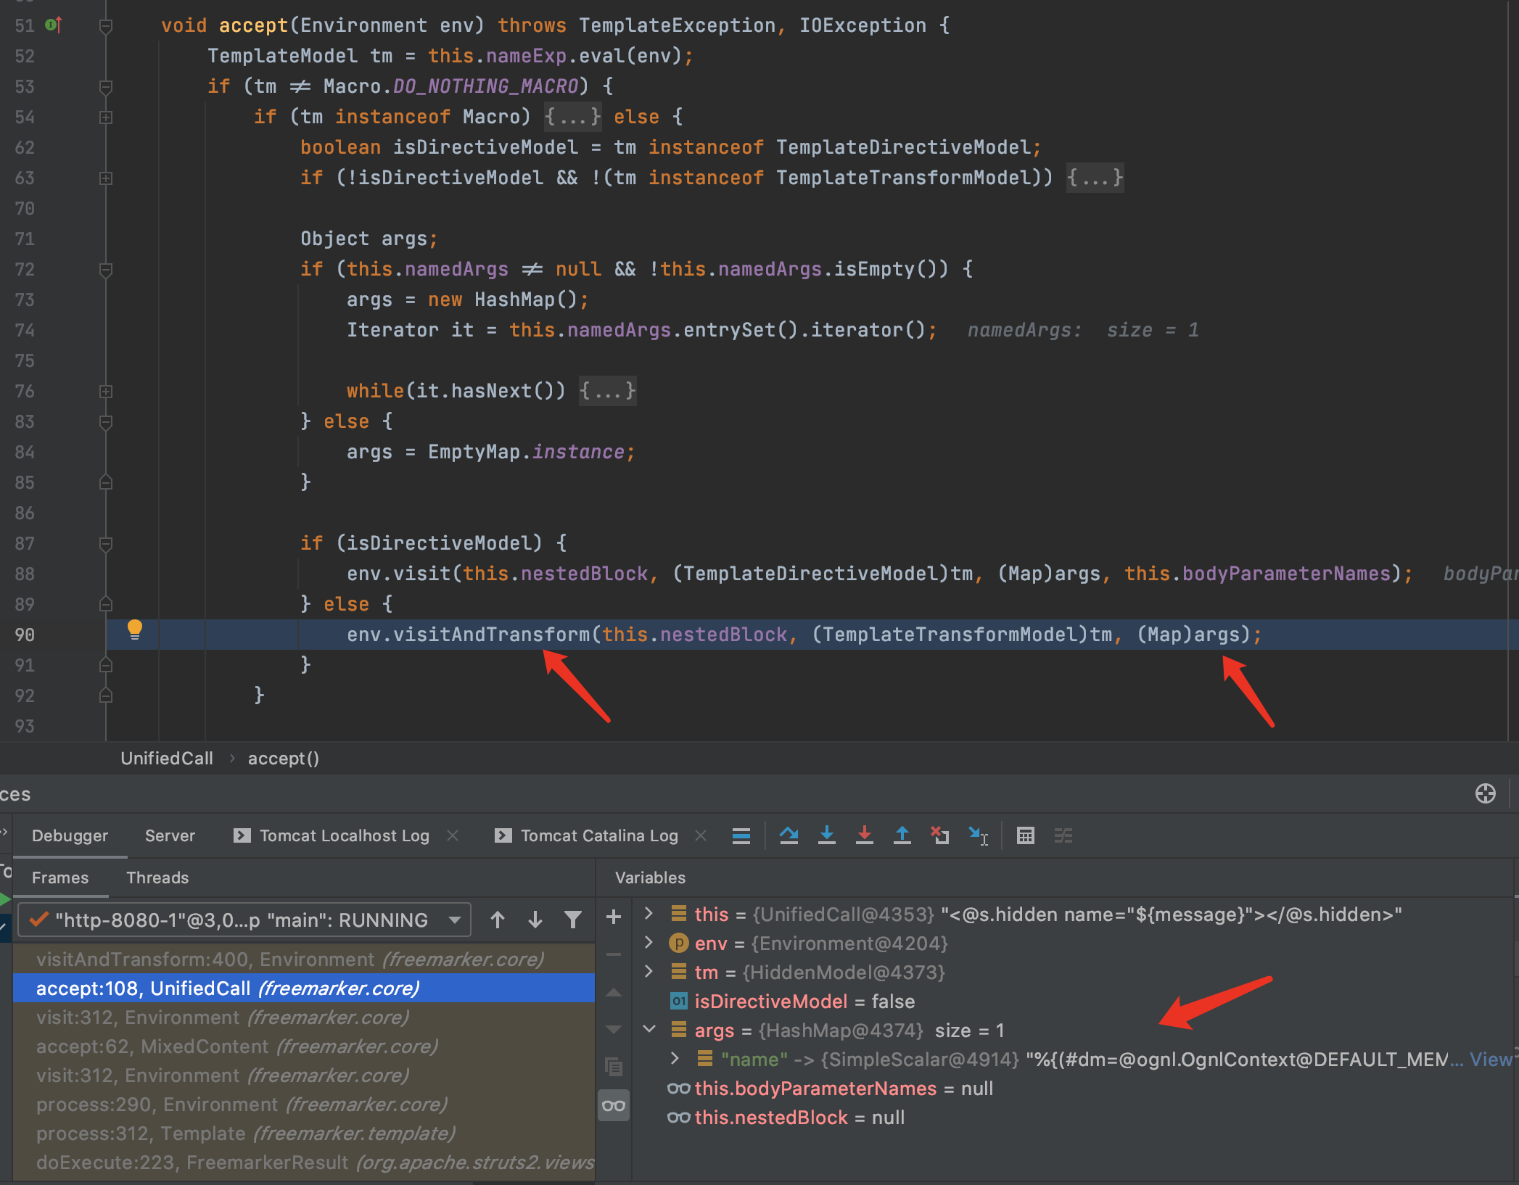Click visitAndTransform call on line 90

[x=491, y=635]
